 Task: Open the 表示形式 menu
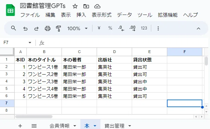pos(102,15)
